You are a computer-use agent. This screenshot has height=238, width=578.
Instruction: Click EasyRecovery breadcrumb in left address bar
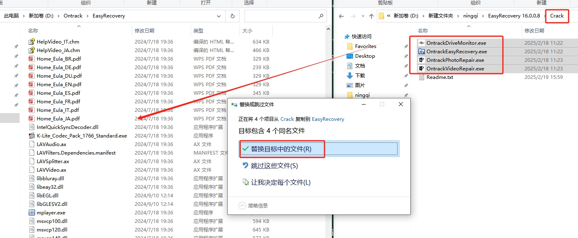pos(109,16)
